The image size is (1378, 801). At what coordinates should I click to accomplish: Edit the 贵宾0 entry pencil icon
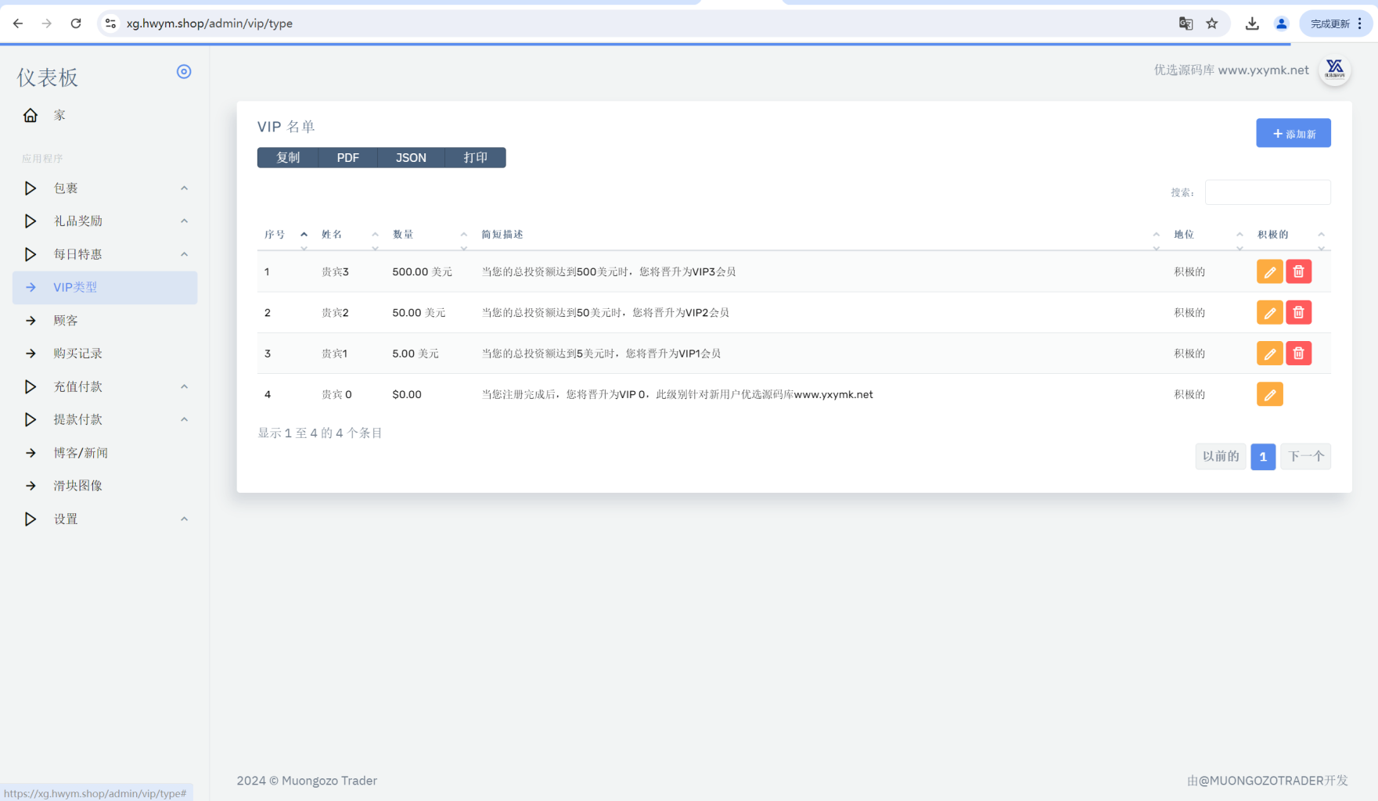click(1269, 394)
